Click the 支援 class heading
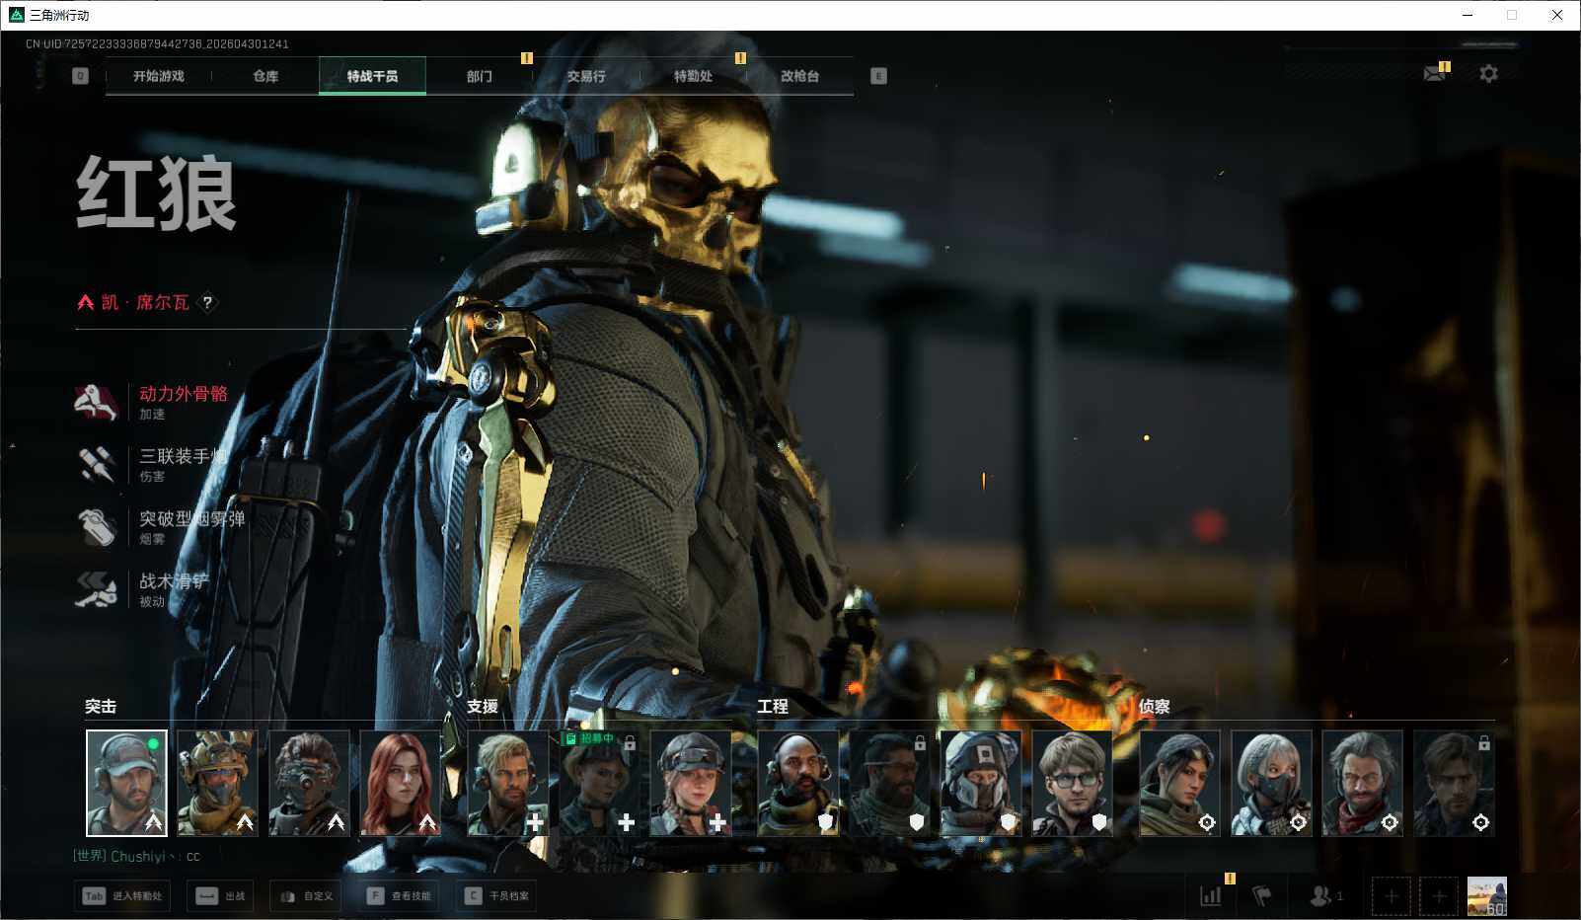1581x920 pixels. coord(483,706)
